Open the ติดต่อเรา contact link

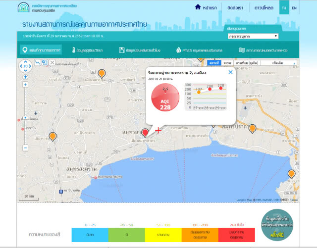235,8
